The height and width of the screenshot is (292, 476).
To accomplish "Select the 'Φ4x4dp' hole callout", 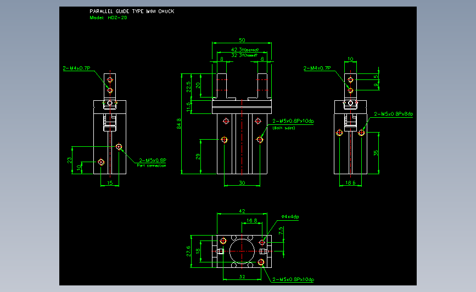I will (x=290, y=216).
